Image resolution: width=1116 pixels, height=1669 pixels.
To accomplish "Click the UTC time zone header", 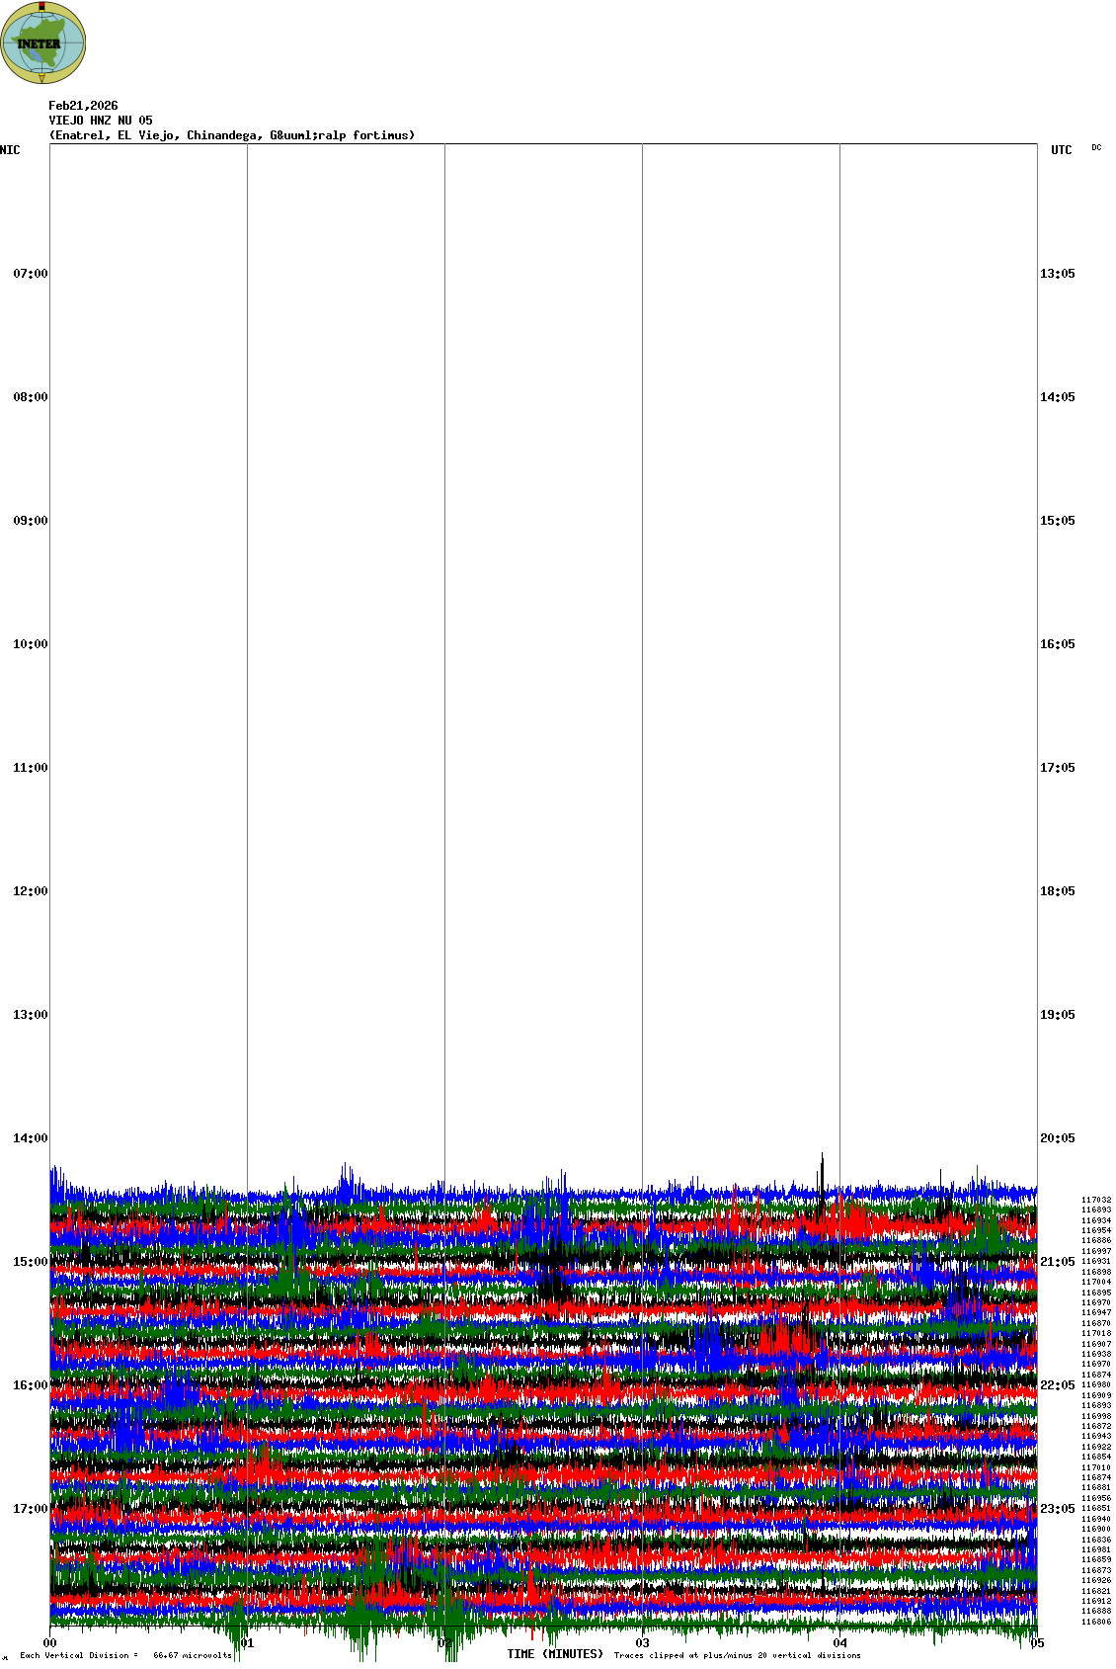I will coord(1061,150).
